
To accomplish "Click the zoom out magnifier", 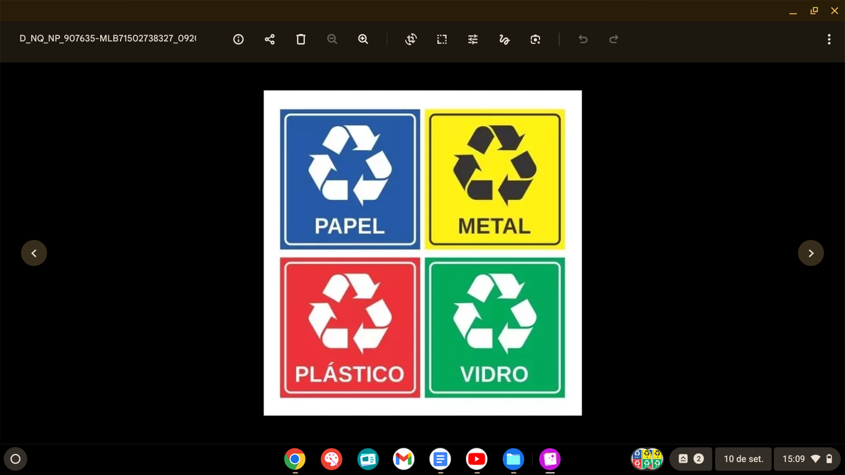I will [332, 40].
